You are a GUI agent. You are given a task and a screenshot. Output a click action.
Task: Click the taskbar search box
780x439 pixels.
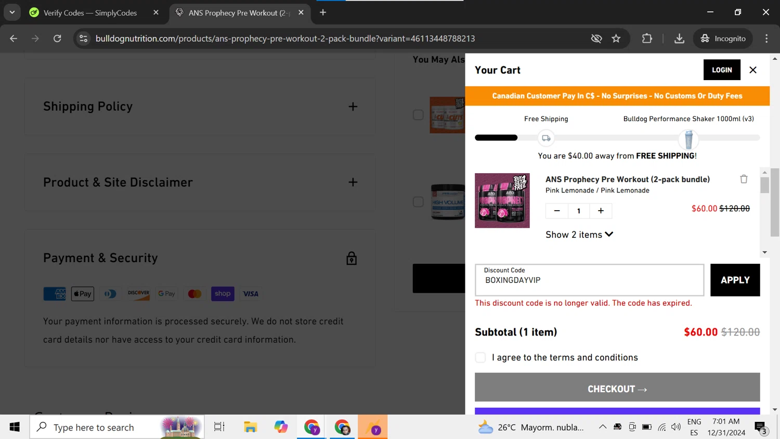click(117, 427)
